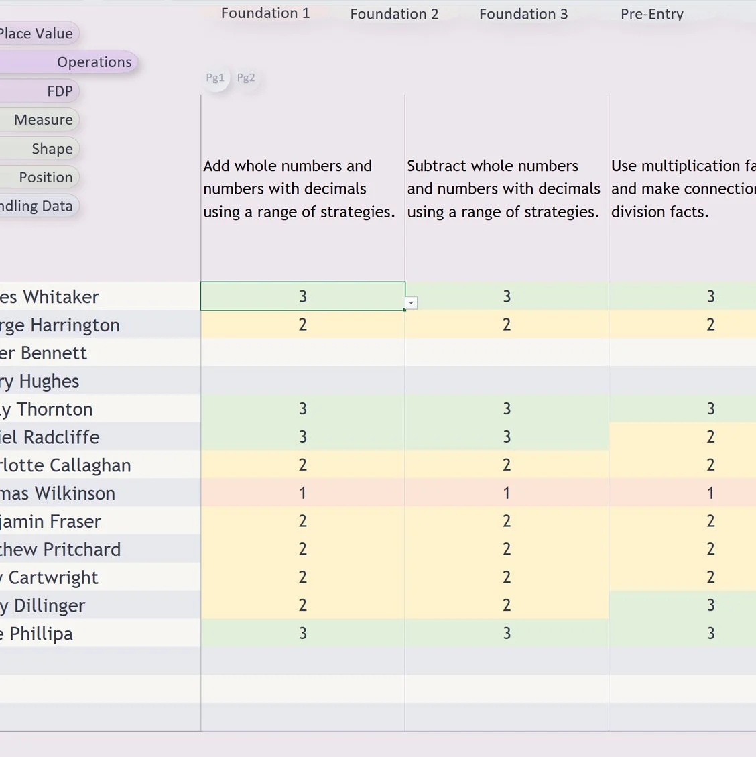This screenshot has width=756, height=757.
Task: Select Cartwright's add decimals score 2
Action: [302, 577]
